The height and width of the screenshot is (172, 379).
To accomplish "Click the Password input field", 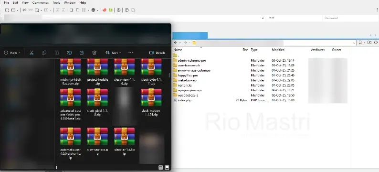I will tap(351, 18).
